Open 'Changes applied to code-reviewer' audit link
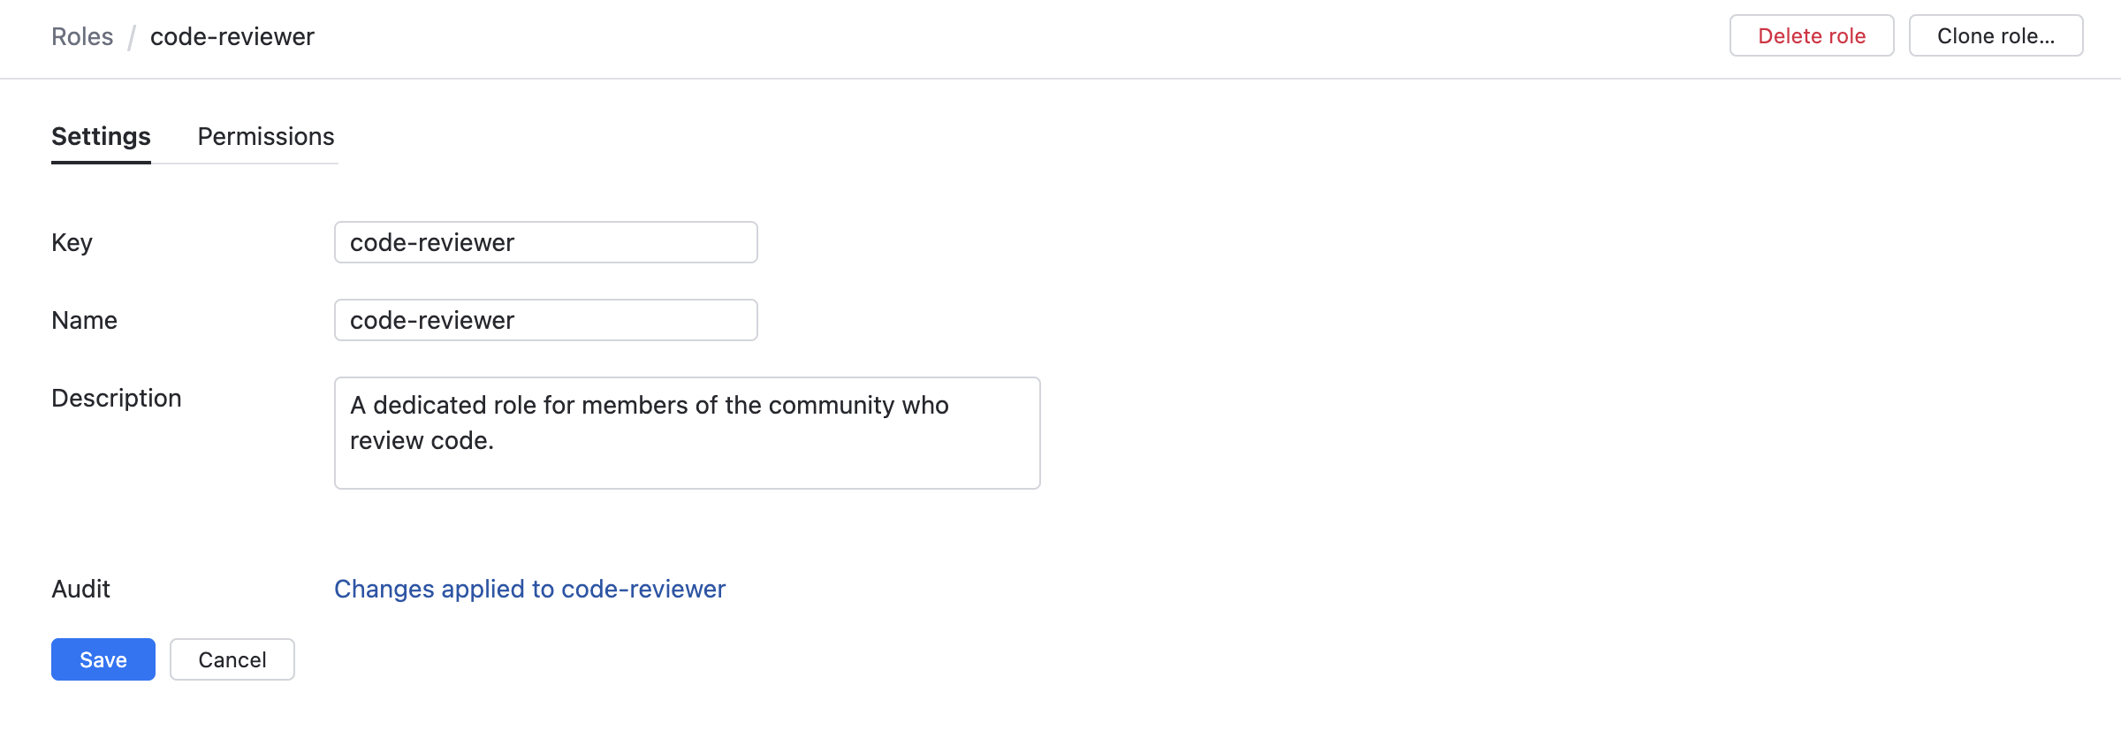 tap(529, 589)
